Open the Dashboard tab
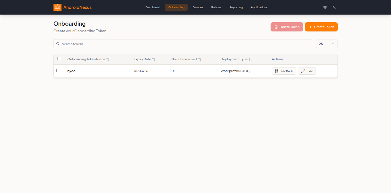Image resolution: width=391 pixels, height=193 pixels. point(153,7)
